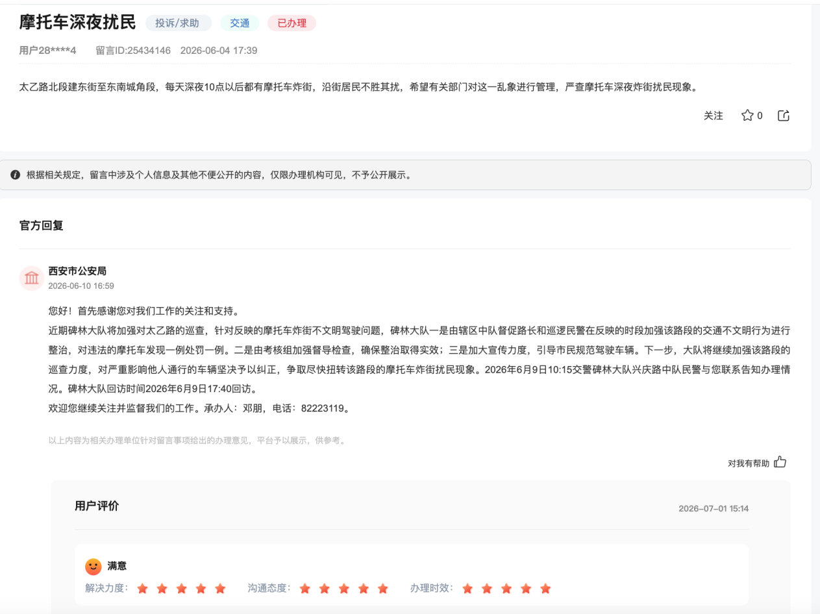Select the second star of 沟通态度
This screenshot has height=614, width=820.
click(x=325, y=589)
